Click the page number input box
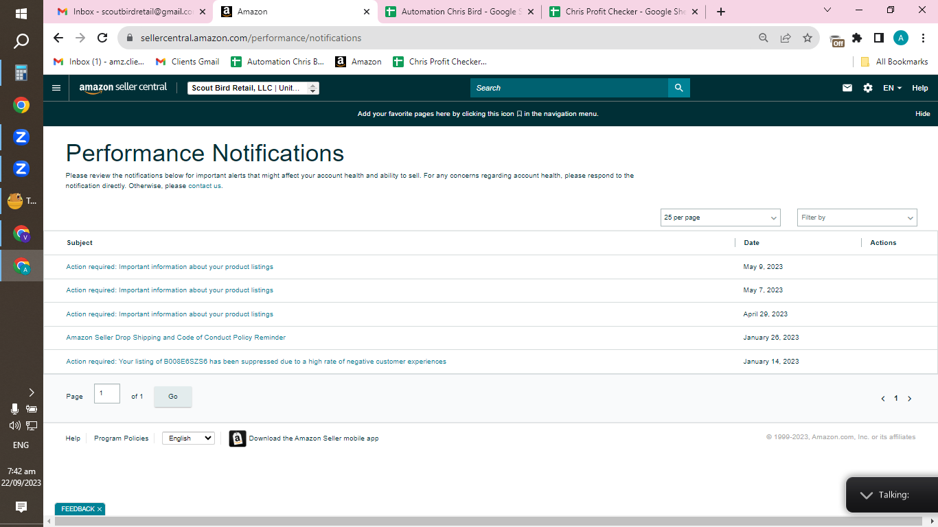The image size is (938, 527). (107, 394)
